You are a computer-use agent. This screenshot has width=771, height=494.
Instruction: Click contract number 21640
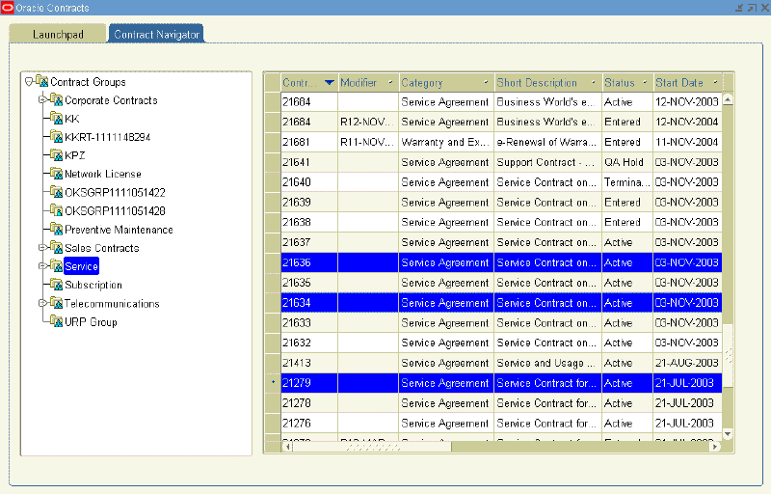click(x=308, y=182)
